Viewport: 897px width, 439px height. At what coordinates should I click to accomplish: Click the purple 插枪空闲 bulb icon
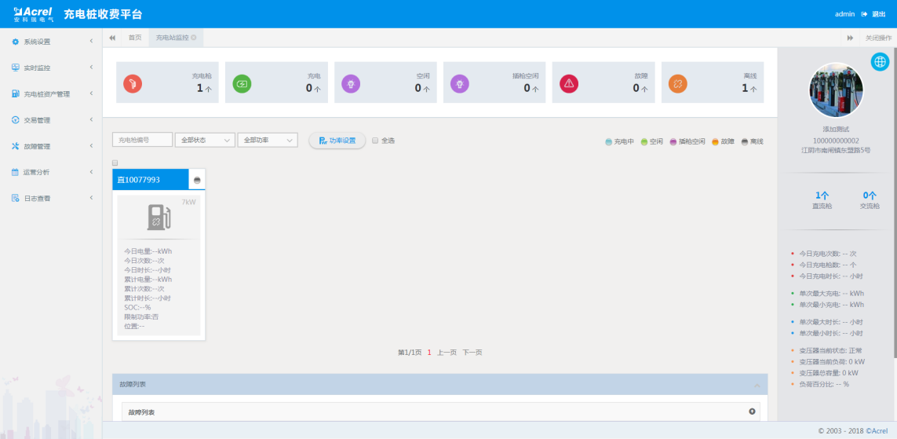460,84
